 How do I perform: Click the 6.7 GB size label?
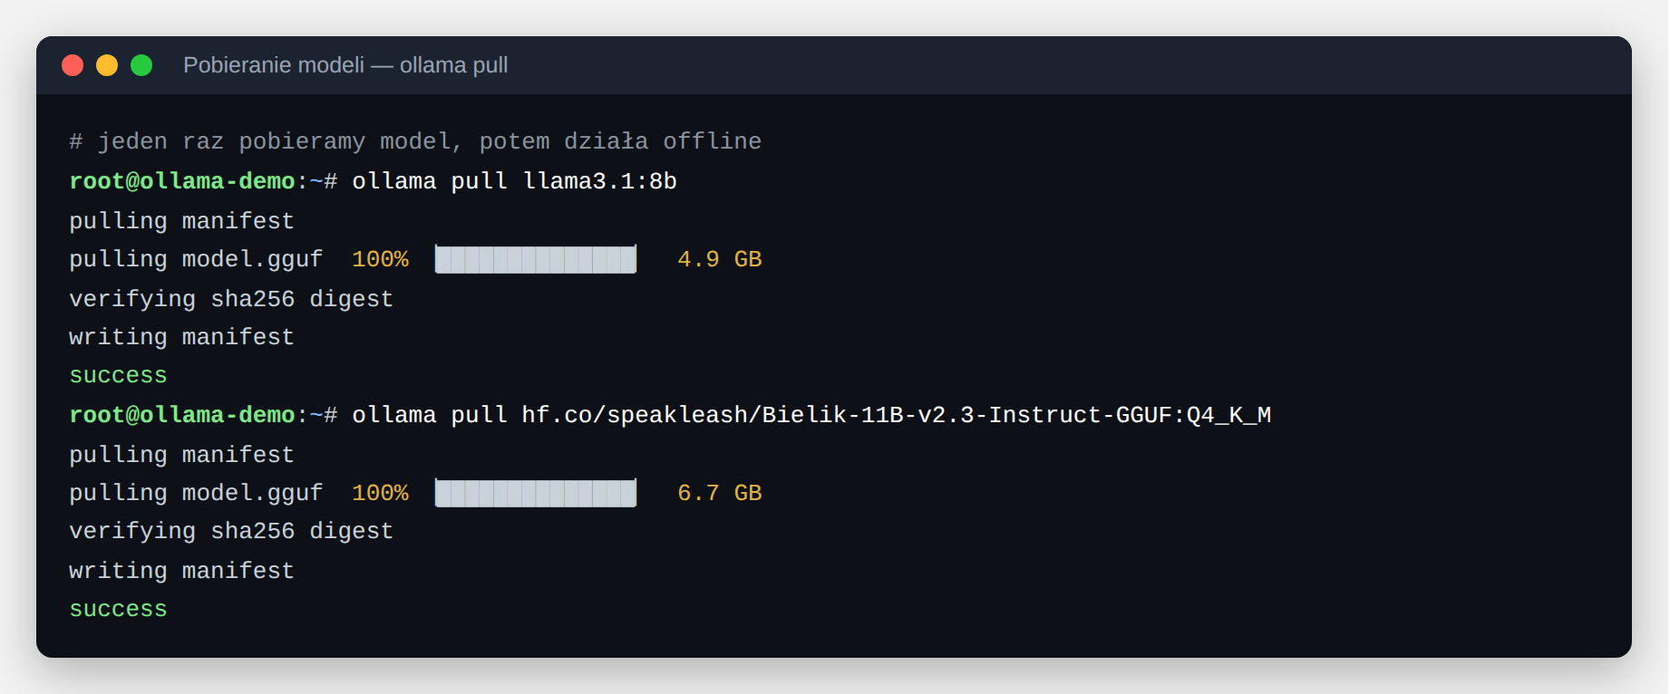(720, 493)
